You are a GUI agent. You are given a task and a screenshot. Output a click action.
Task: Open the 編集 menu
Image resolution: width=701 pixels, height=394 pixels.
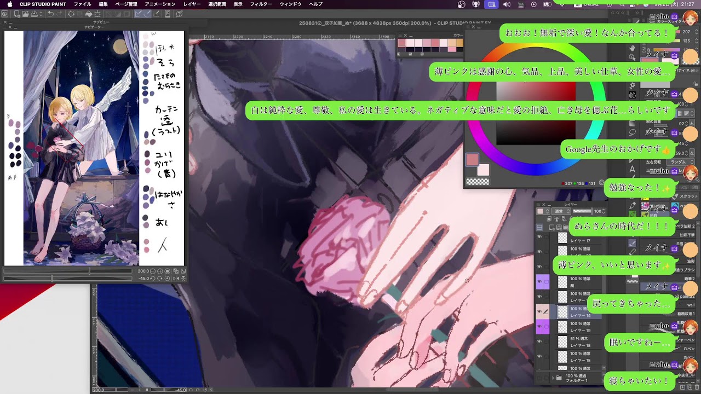pyautogui.click(x=103, y=4)
